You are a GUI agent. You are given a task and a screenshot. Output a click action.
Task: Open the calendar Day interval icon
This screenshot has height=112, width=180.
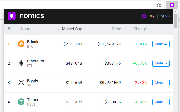coord(144,16)
